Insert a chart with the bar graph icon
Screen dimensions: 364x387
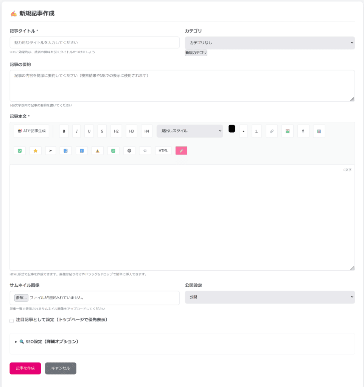319,131
